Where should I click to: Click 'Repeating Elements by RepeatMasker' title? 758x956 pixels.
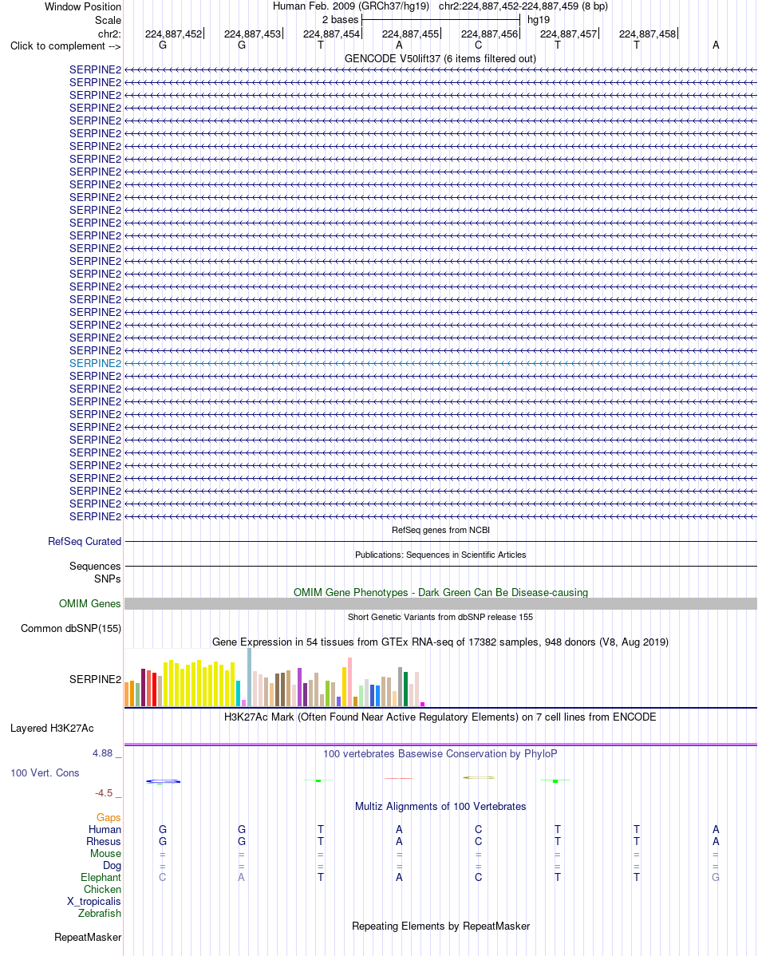point(440,926)
